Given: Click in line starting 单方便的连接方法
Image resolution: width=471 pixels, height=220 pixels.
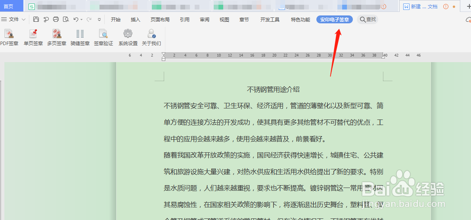Looking at the screenshot, I should click(273, 122).
